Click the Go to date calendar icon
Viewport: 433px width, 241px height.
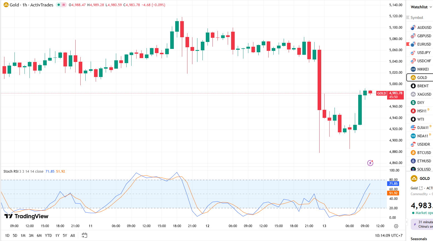85,235
